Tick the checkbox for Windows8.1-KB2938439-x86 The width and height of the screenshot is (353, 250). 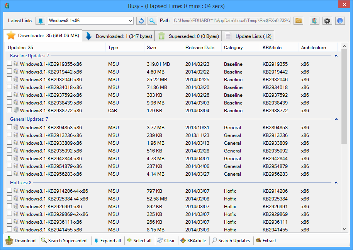coord(9,102)
